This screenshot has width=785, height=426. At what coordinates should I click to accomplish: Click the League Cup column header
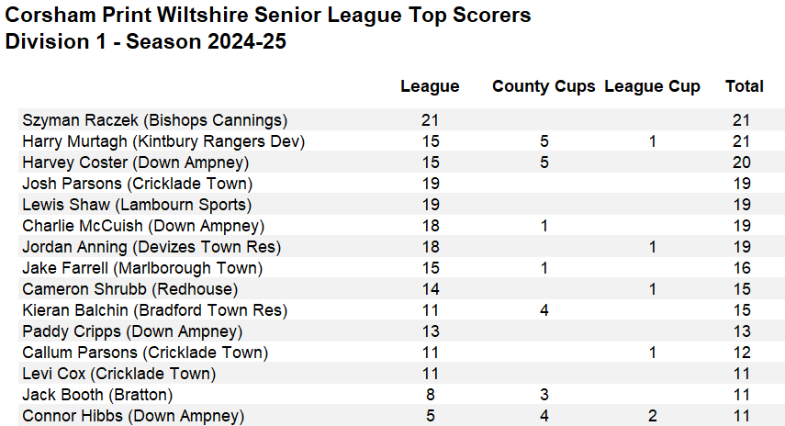(652, 86)
